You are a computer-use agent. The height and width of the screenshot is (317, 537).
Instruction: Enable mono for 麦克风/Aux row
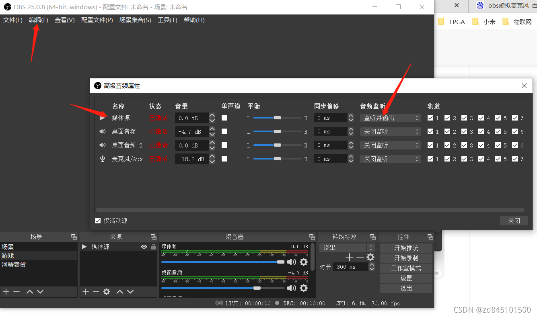coord(224,159)
